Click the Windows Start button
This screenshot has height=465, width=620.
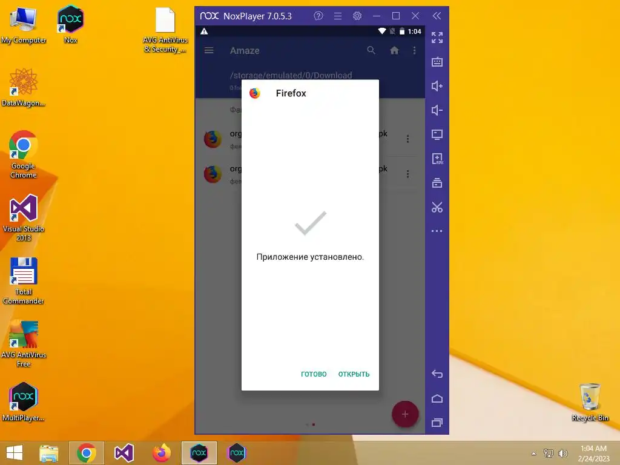[15, 453]
